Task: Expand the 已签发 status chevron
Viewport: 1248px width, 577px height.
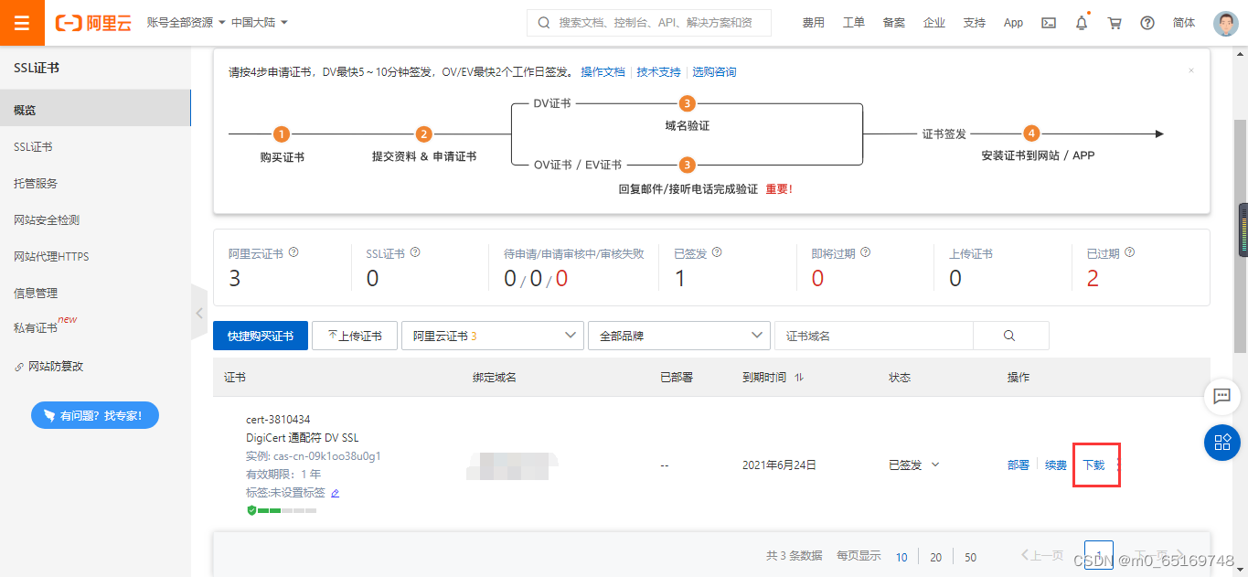Action: click(x=934, y=465)
